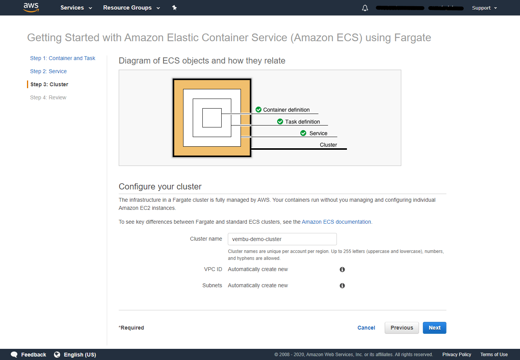Click the language globe icon
The width and height of the screenshot is (520, 360).
(x=57, y=355)
